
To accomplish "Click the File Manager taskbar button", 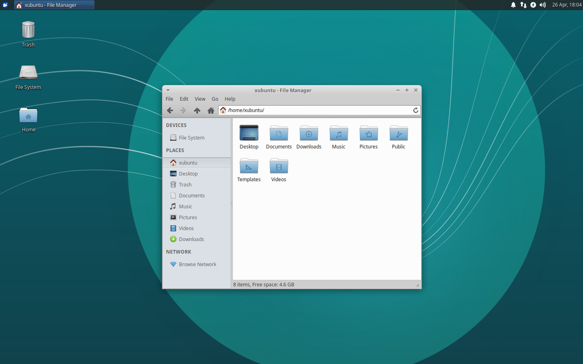I will coord(53,5).
